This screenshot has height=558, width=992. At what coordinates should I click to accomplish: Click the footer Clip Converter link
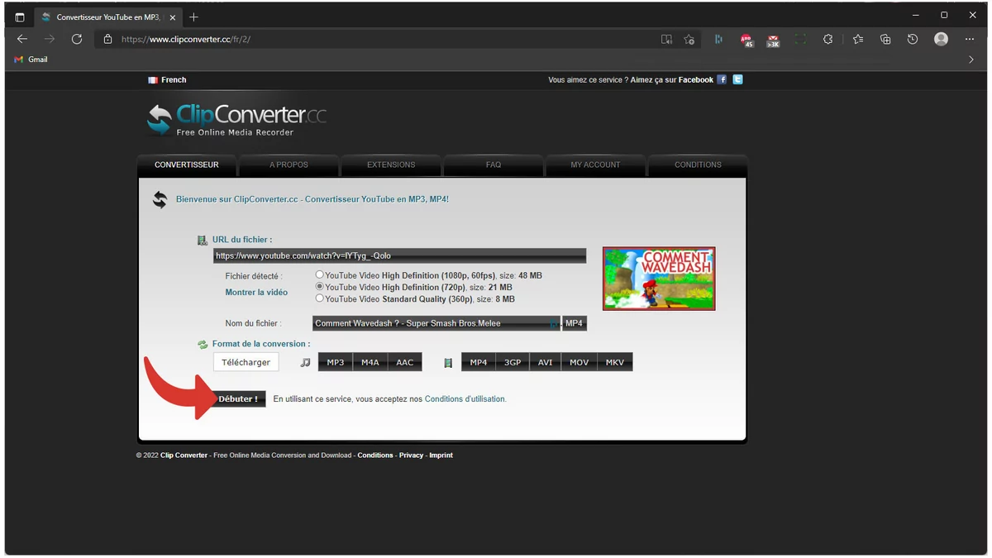coord(184,455)
